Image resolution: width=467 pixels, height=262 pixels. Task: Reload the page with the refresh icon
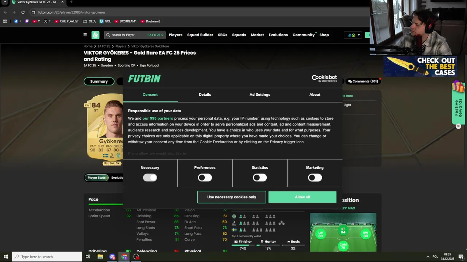point(23,12)
